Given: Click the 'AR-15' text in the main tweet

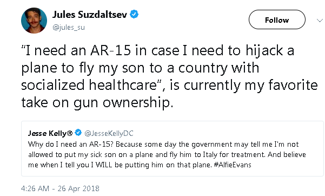Looking at the screenshot, I should (x=110, y=50).
